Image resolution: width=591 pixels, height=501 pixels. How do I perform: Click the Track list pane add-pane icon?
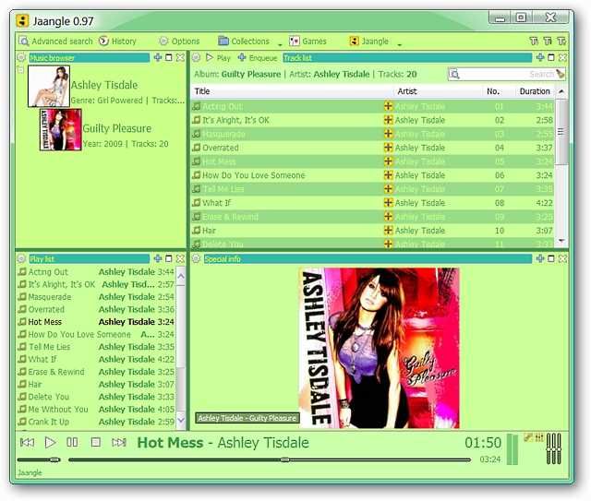pos(540,57)
